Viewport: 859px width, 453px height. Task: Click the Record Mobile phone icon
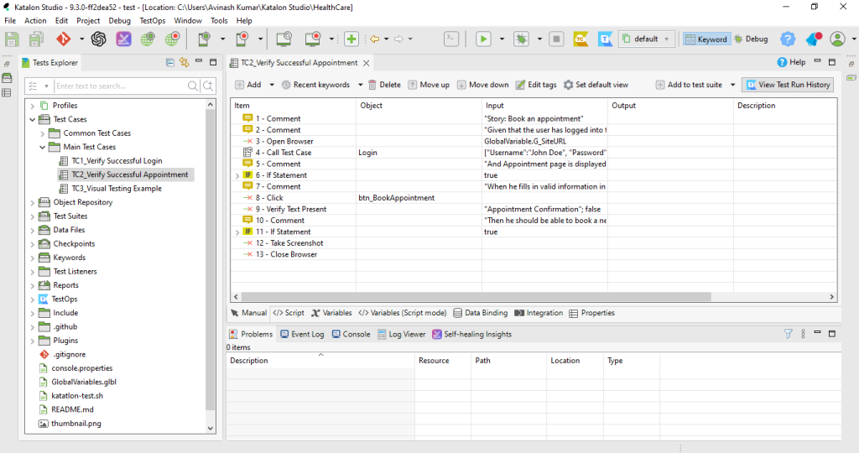pyautogui.click(x=242, y=39)
